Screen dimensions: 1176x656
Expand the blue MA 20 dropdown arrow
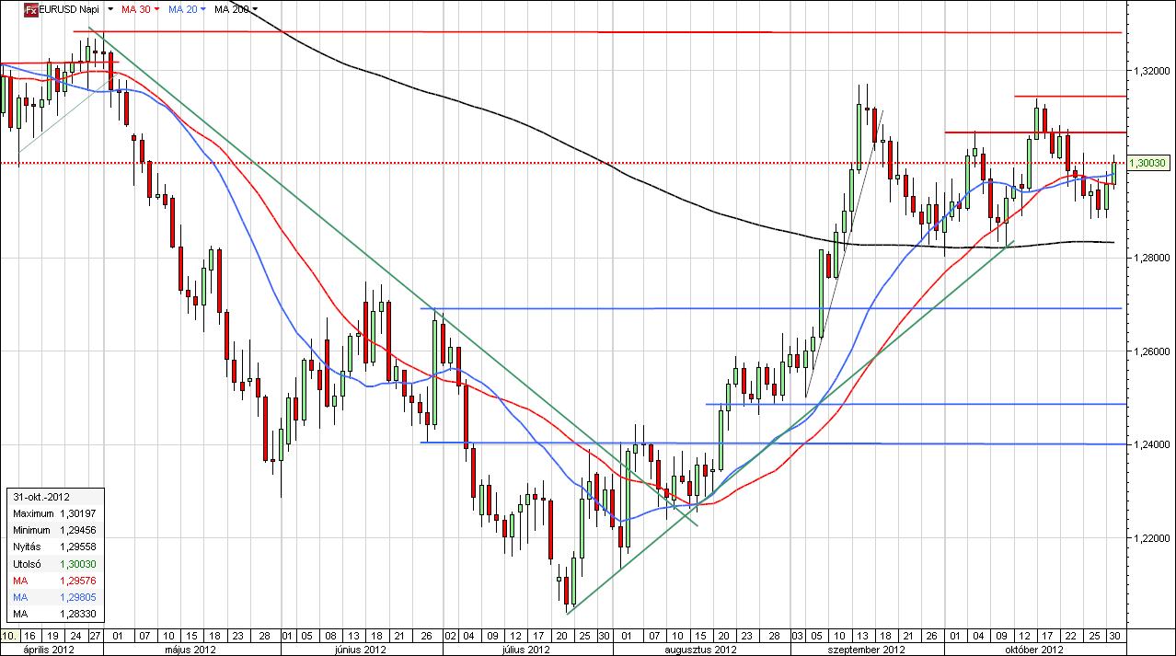click(204, 9)
